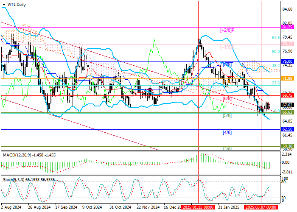Screen dimensions: 297x212
Task: Click the 2025.01.15 00:00 date marker
Action: click(199, 208)
